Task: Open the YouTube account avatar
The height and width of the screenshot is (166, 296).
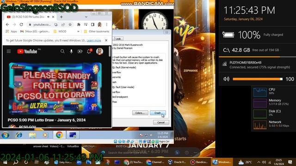Action: tap(100, 51)
